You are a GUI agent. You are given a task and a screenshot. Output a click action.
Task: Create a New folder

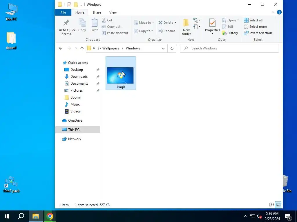pos(186,27)
